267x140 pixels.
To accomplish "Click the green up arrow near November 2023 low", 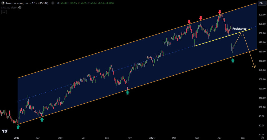I will point(127,92).
